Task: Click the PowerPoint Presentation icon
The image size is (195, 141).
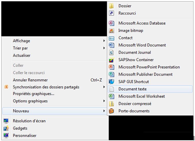Action: tap(112, 67)
